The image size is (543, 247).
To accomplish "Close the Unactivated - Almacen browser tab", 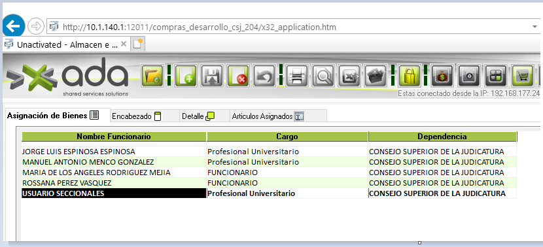I will [x=124, y=44].
